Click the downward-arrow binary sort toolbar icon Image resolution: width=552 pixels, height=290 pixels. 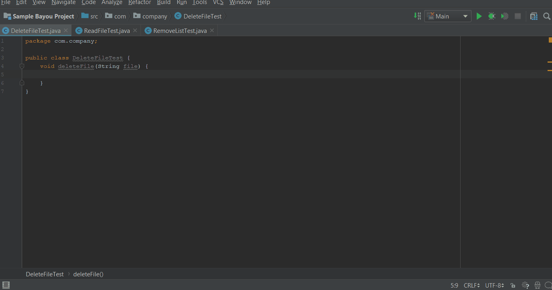[x=417, y=16]
